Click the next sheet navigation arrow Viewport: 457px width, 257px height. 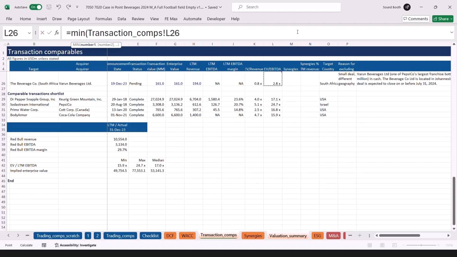pos(18,236)
